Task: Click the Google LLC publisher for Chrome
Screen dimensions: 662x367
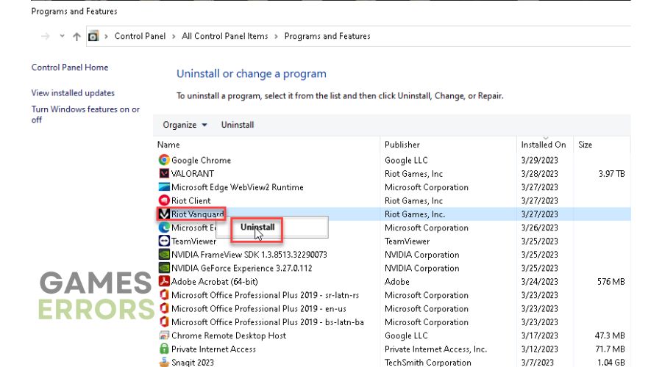Action: tap(406, 160)
